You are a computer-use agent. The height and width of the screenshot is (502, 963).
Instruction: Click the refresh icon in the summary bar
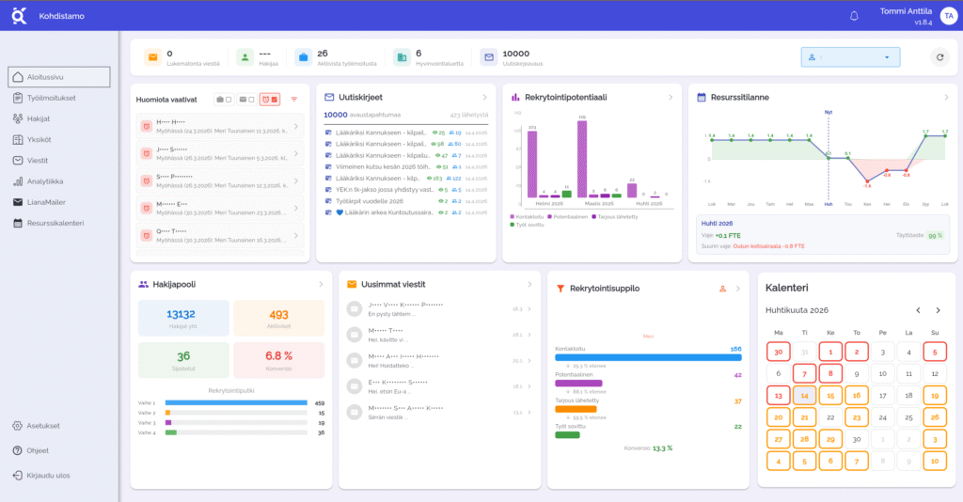coord(939,57)
